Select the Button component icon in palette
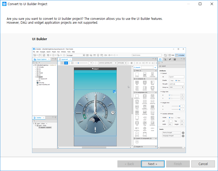Image resolution: width=218 pixels, height=171 pixels. (145, 96)
